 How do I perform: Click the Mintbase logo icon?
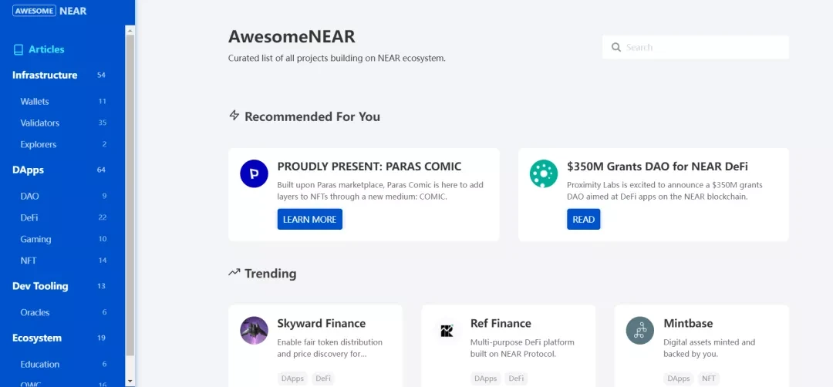click(640, 331)
